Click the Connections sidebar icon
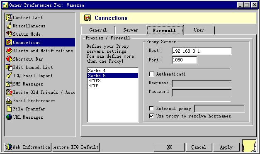The image size is (260, 154). pos(9,42)
